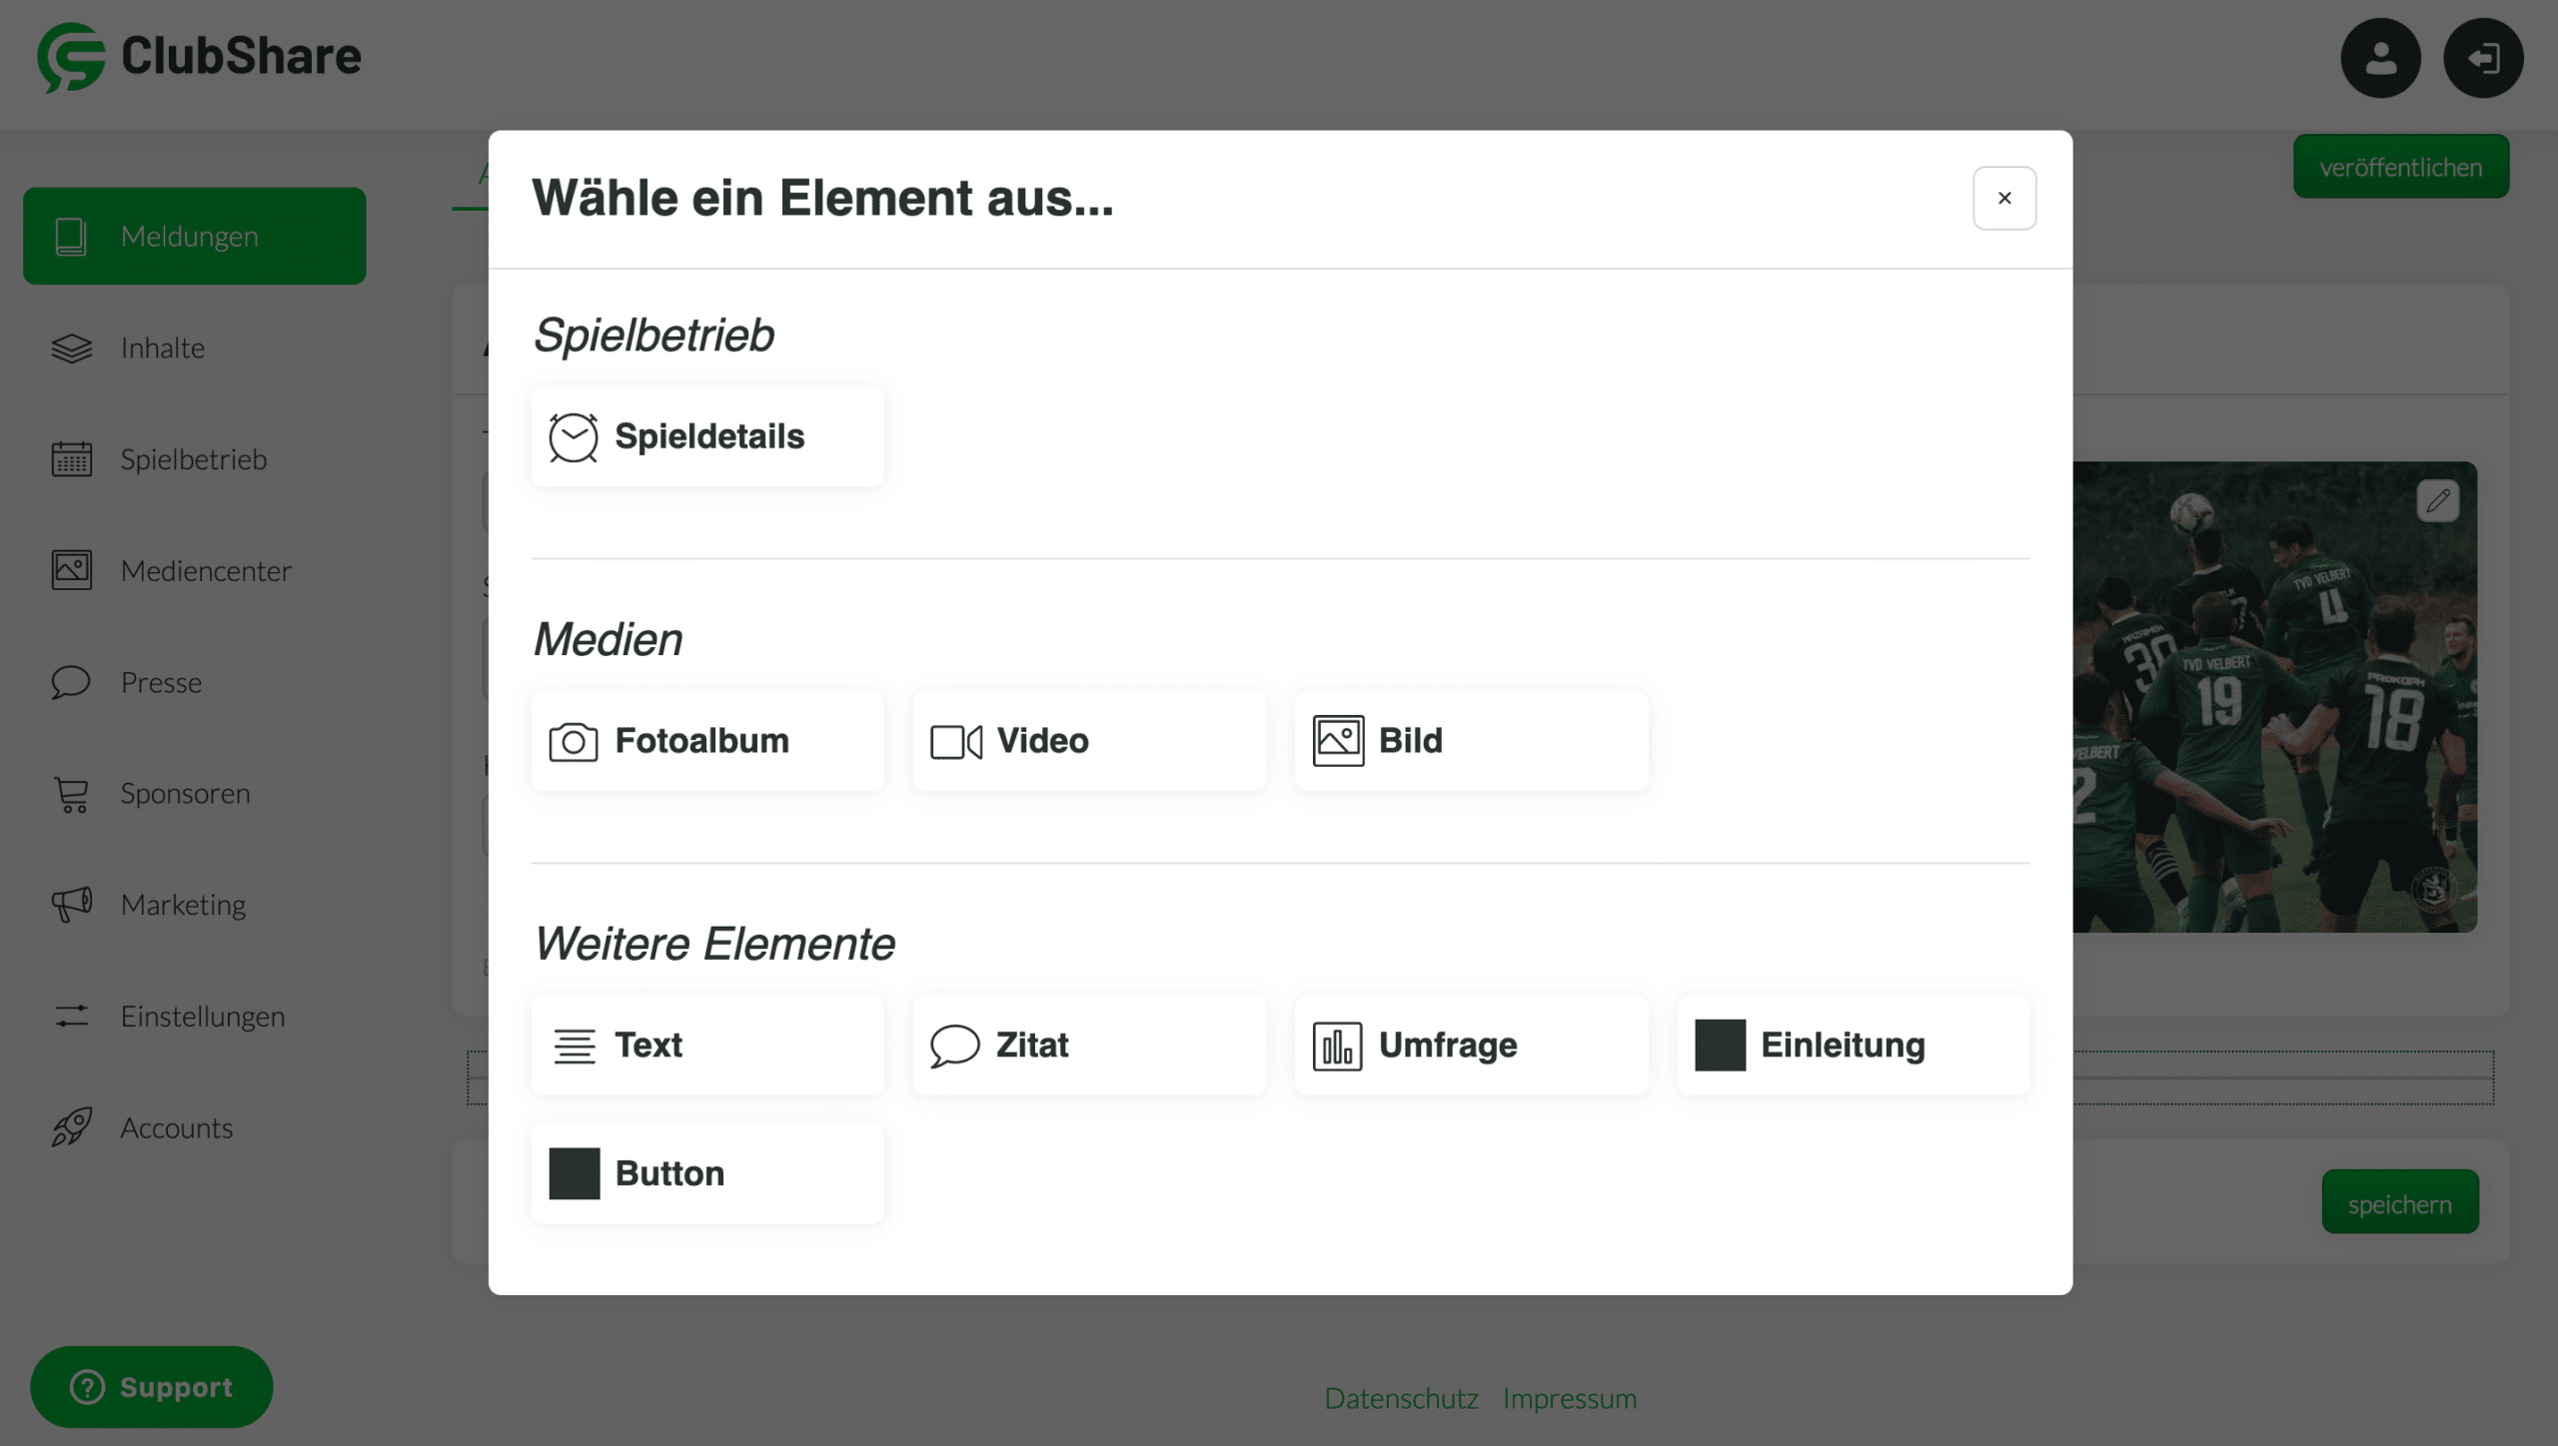This screenshot has height=1446, width=2558.
Task: Open Accounts in the sidebar
Action: 195,1127
